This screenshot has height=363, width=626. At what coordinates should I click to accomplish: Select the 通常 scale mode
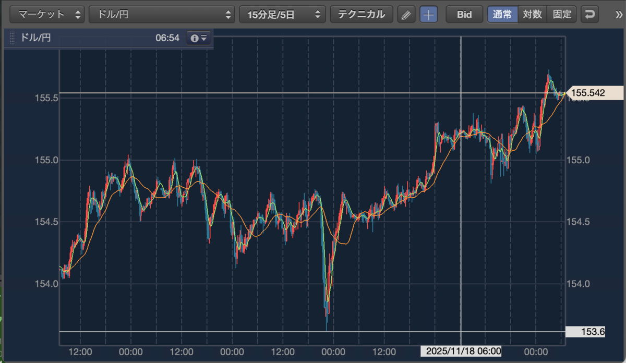(x=503, y=15)
